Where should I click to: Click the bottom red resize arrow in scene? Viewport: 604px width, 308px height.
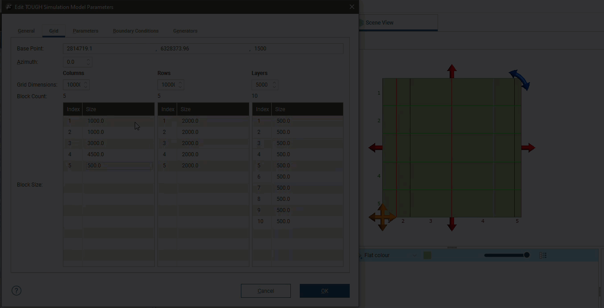click(452, 224)
